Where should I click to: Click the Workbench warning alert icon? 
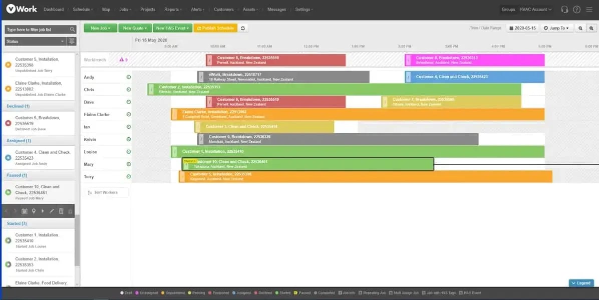pos(122,60)
